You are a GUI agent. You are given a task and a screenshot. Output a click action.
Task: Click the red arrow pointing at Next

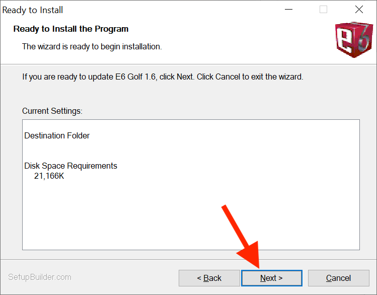point(242,237)
